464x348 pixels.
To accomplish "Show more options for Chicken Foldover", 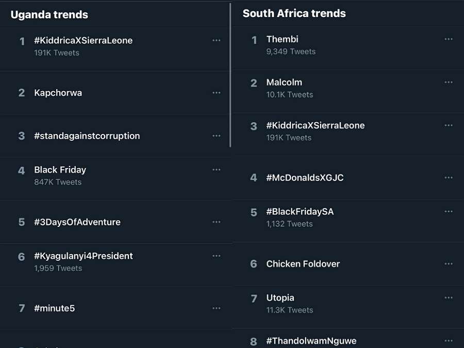I will (449, 264).
